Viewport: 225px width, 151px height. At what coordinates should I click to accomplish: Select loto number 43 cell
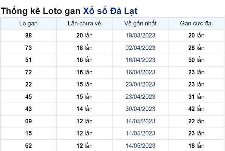point(28,109)
